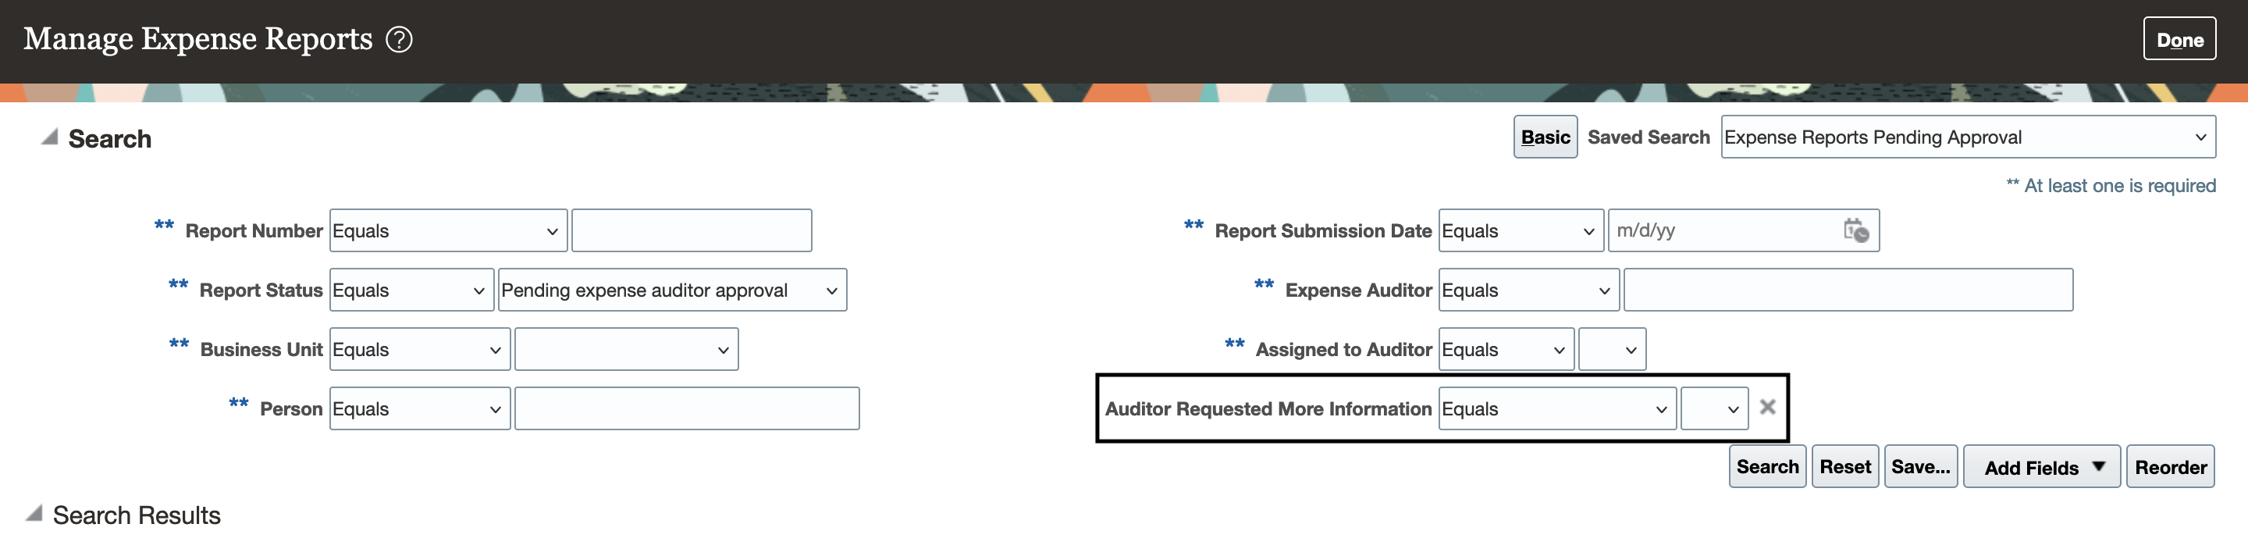Open the Add Fields dropdown menu
This screenshot has width=2248, height=556.
pyautogui.click(x=2041, y=467)
